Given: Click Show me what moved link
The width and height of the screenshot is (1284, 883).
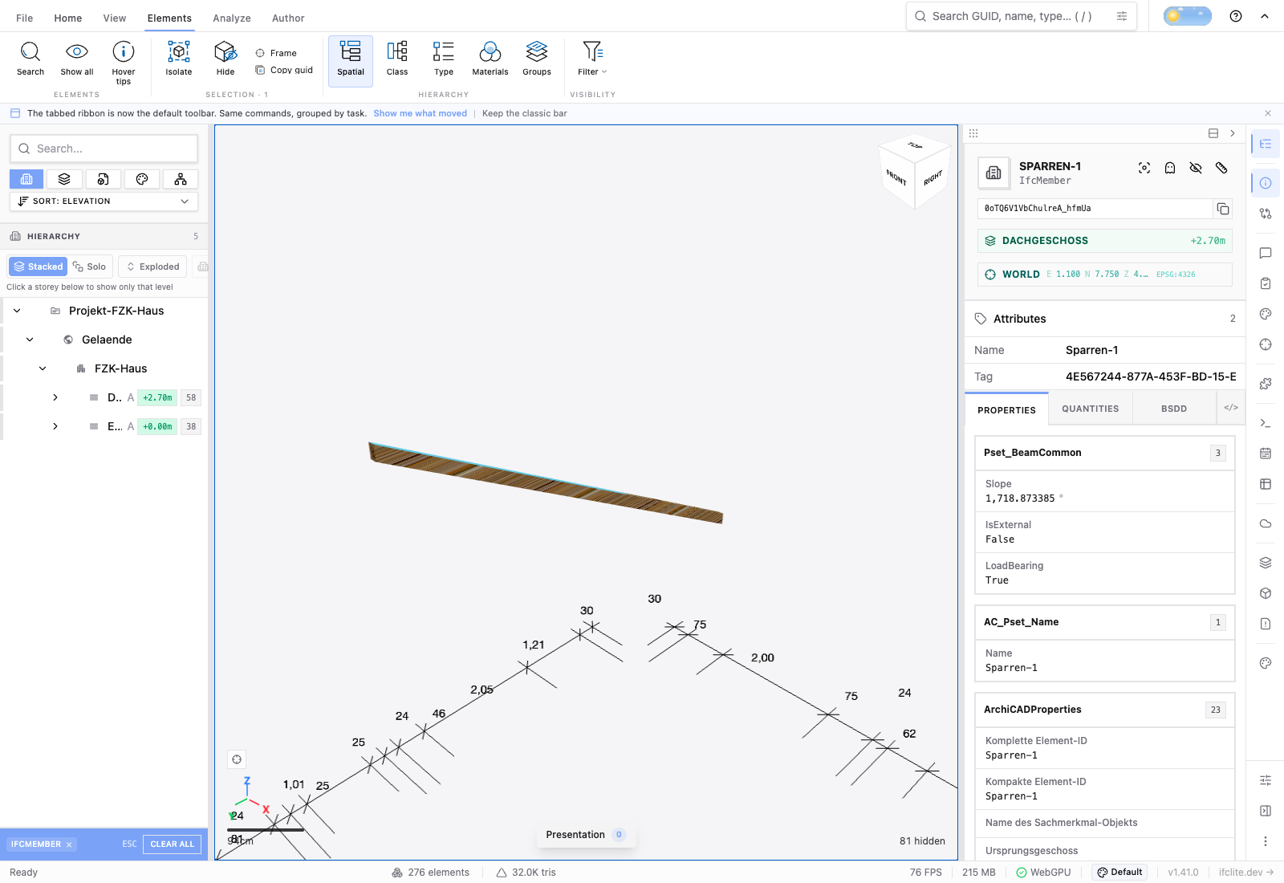Looking at the screenshot, I should (x=420, y=113).
